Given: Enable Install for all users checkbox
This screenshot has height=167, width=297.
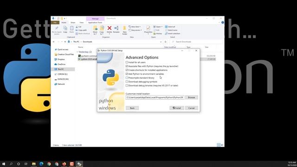Looking at the screenshot, I should click(x=127, y=62).
